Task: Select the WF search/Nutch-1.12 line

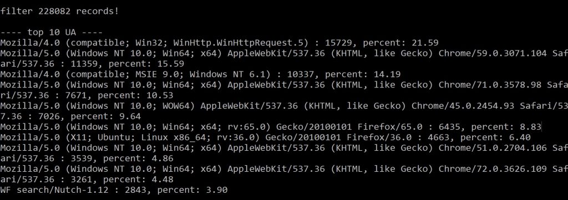Action: 114,190
